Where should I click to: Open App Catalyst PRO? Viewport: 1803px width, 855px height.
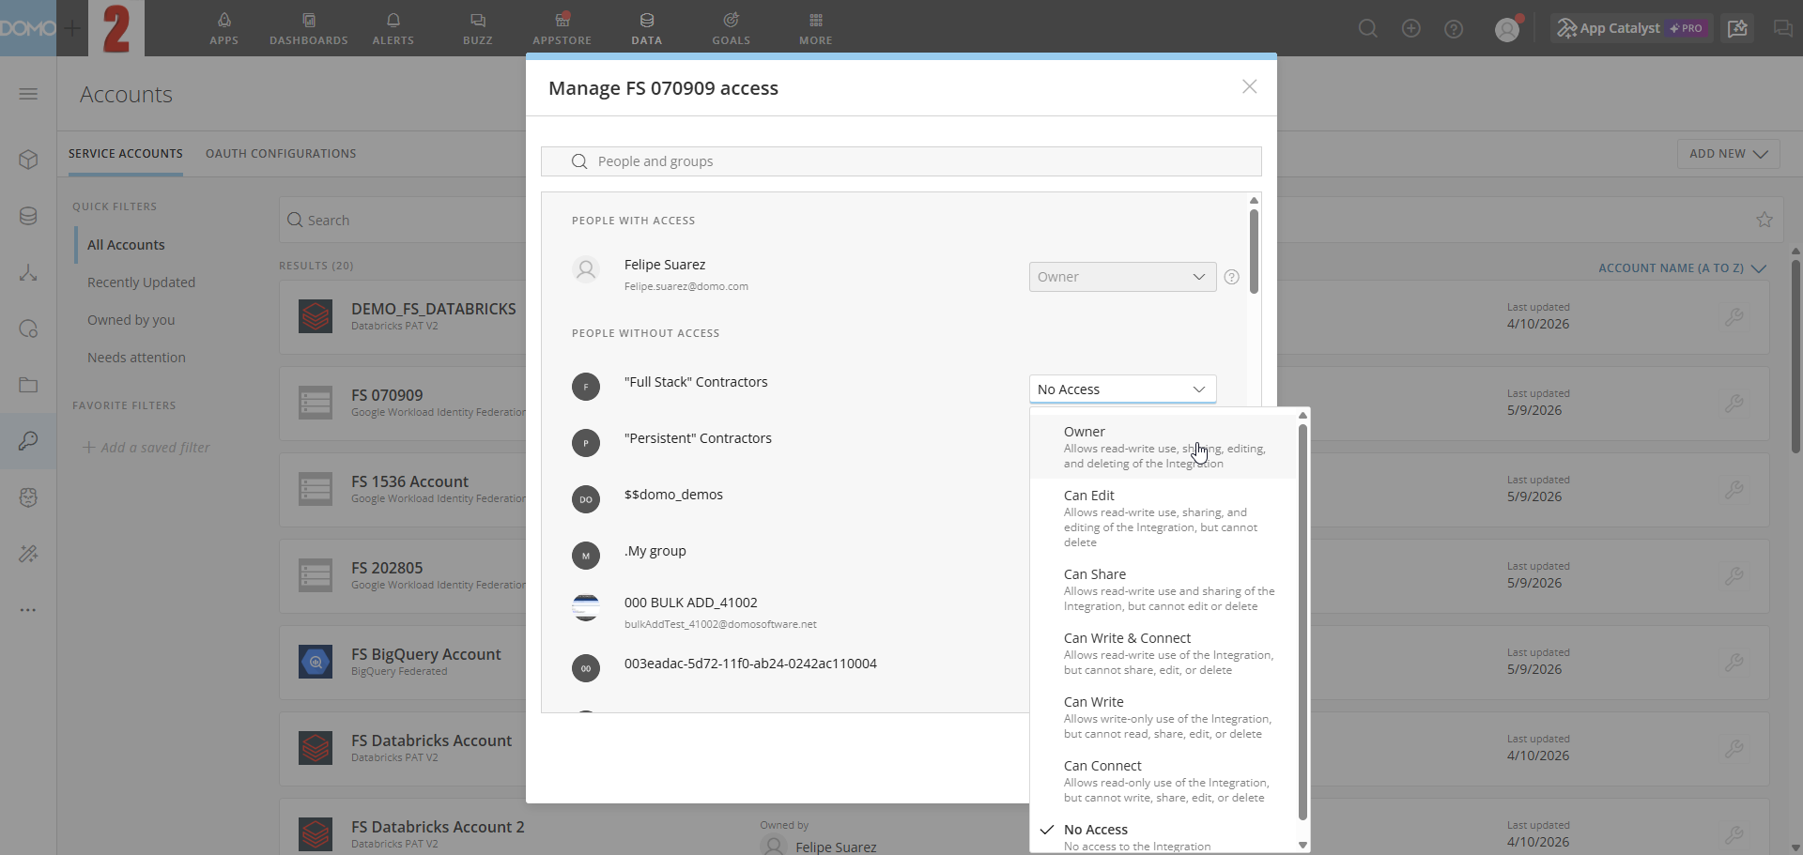coord(1631,28)
